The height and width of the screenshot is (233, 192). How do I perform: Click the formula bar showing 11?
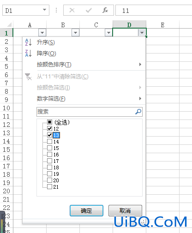pyautogui.click(x=154, y=10)
